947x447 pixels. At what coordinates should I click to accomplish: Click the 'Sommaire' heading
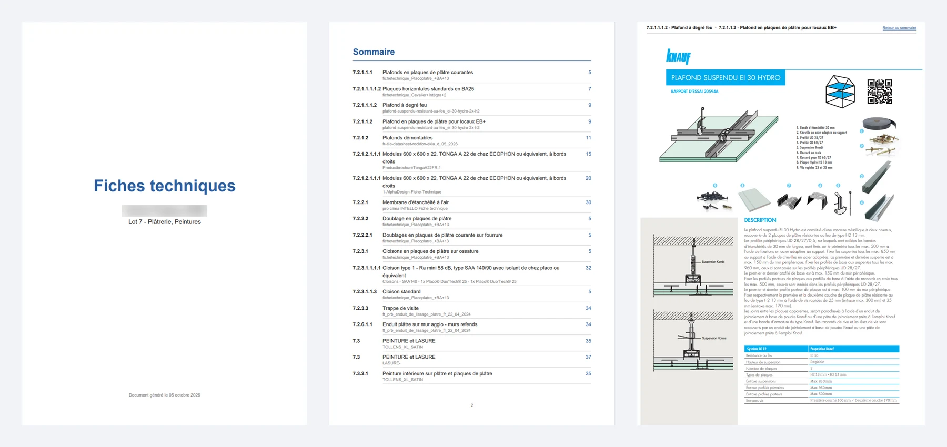[374, 52]
